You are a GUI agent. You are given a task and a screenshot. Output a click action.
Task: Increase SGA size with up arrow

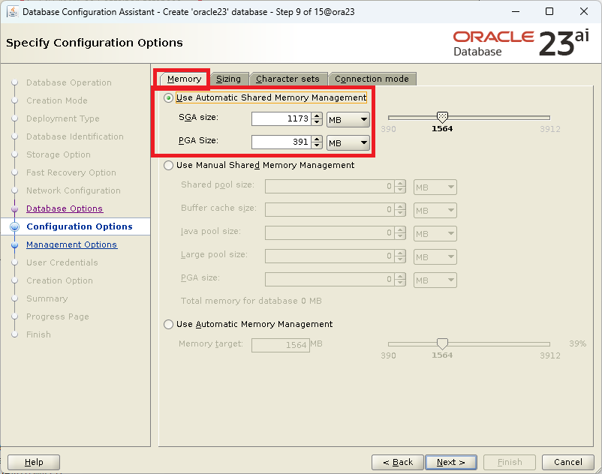pos(317,115)
